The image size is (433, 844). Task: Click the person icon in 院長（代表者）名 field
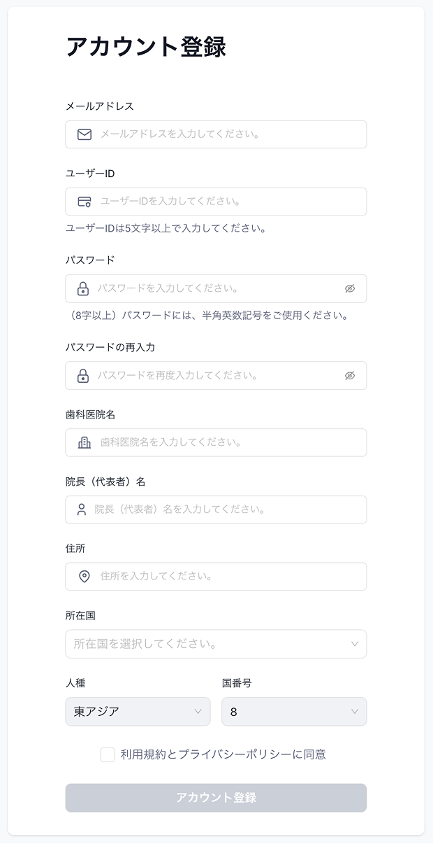pos(82,509)
